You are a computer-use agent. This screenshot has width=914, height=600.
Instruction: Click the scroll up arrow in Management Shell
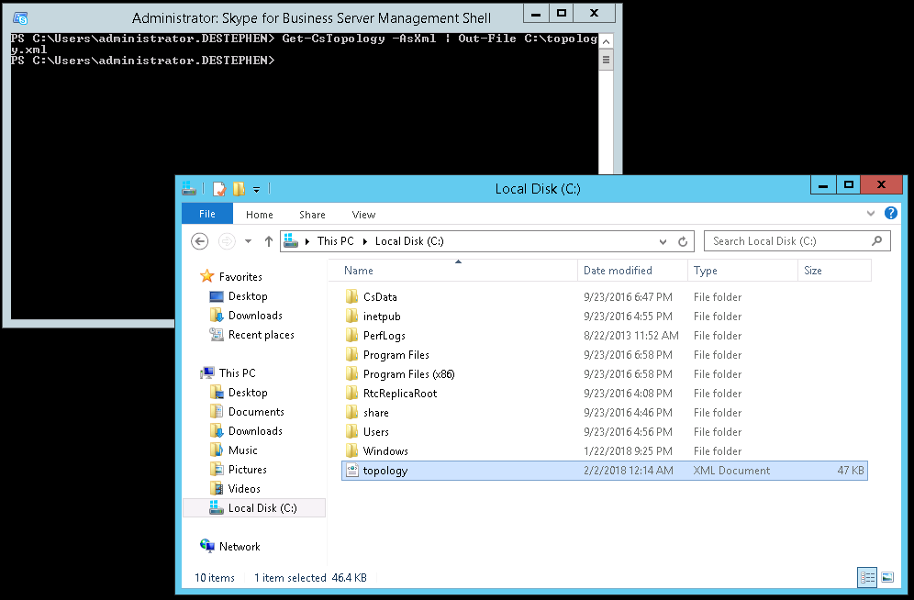tap(607, 41)
